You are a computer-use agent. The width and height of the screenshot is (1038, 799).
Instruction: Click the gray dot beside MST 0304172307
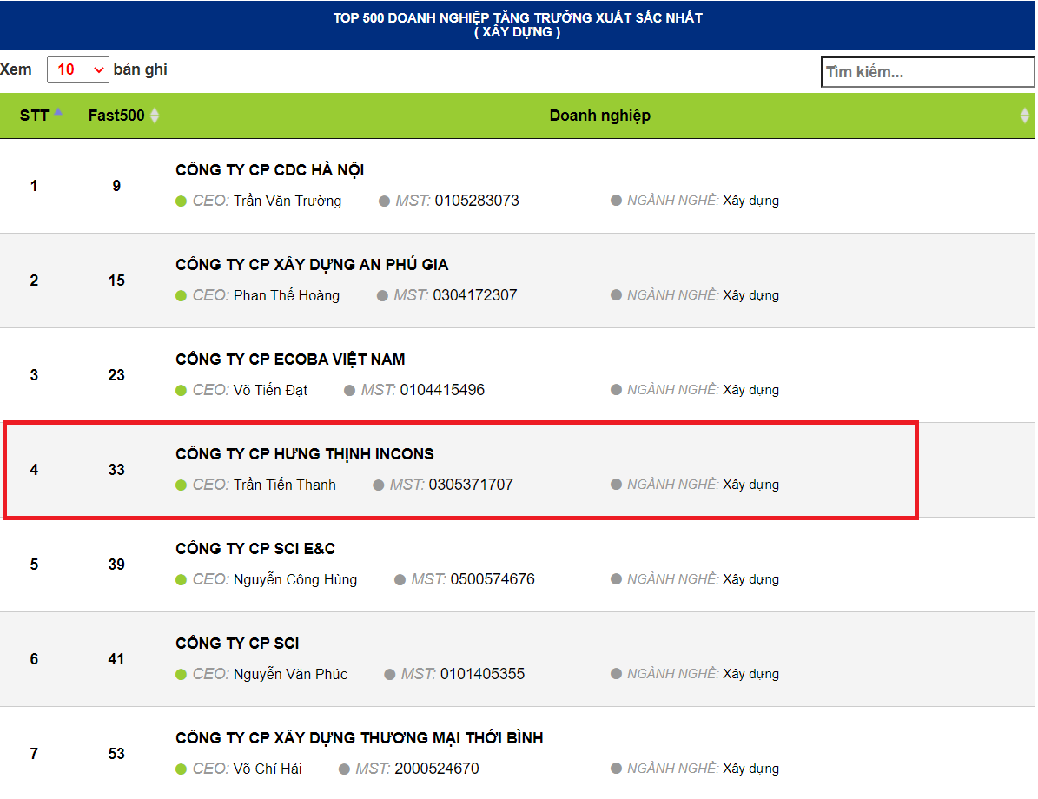pyautogui.click(x=382, y=296)
